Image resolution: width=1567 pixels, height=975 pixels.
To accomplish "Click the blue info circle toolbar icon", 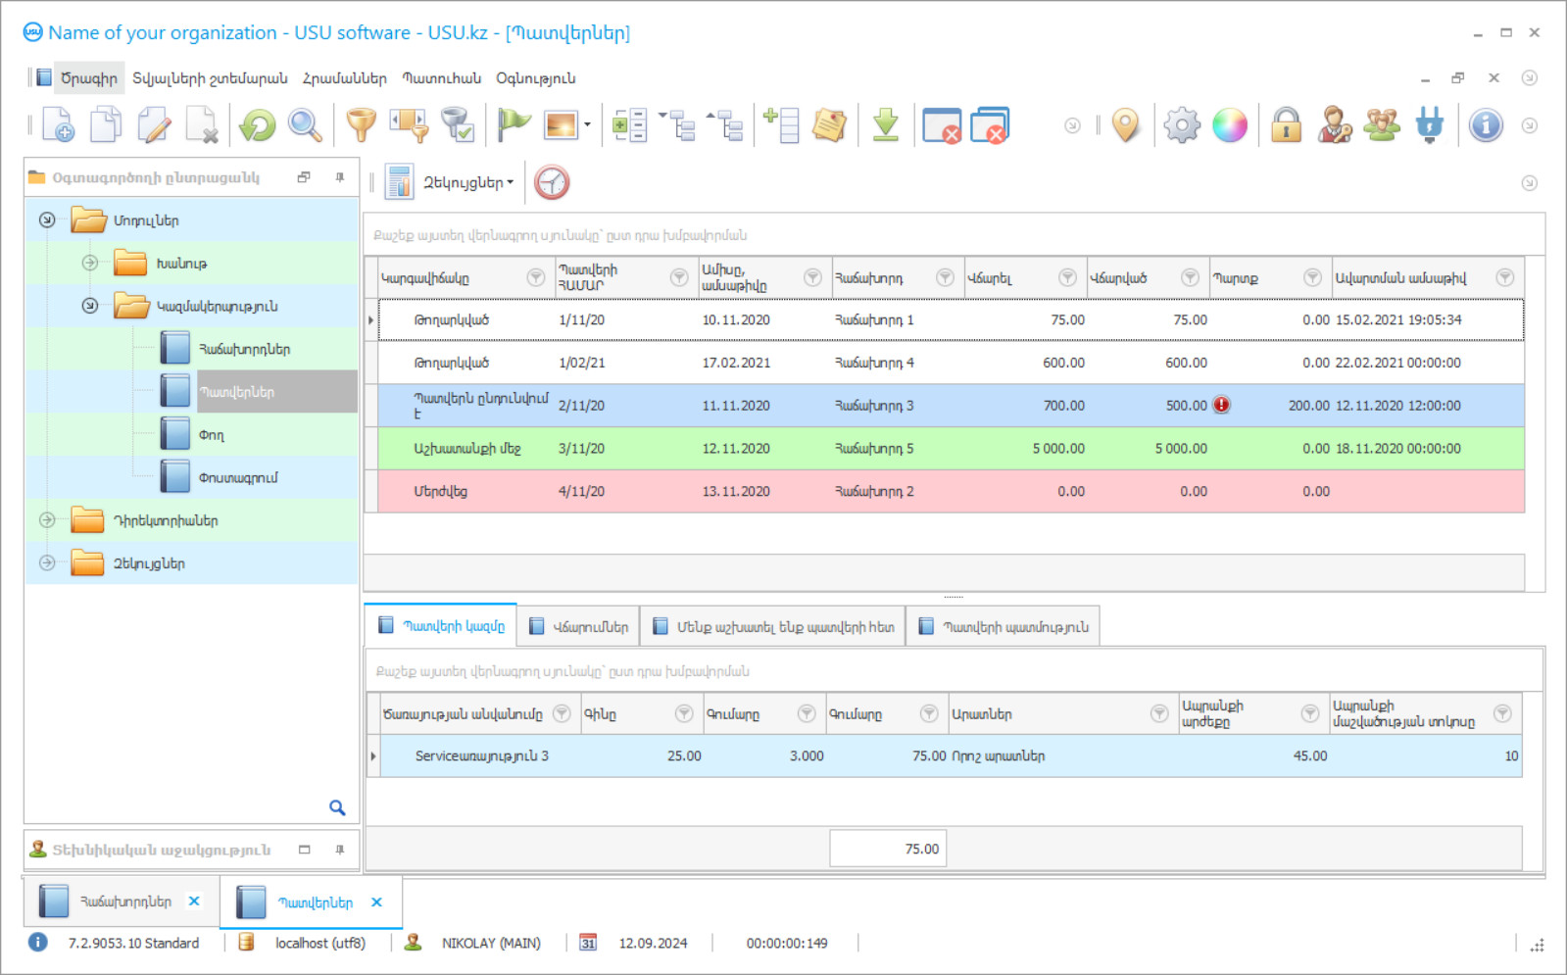I will coord(1486,125).
